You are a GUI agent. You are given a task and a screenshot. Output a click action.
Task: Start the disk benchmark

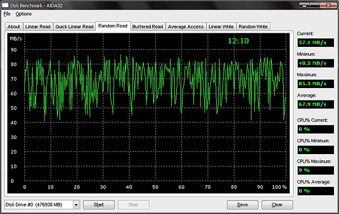[99, 205]
